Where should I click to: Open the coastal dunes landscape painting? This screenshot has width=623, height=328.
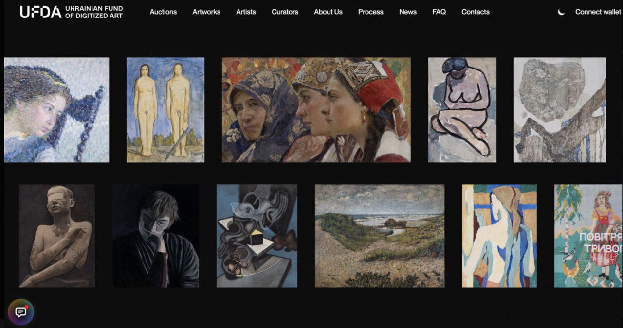pyautogui.click(x=380, y=236)
